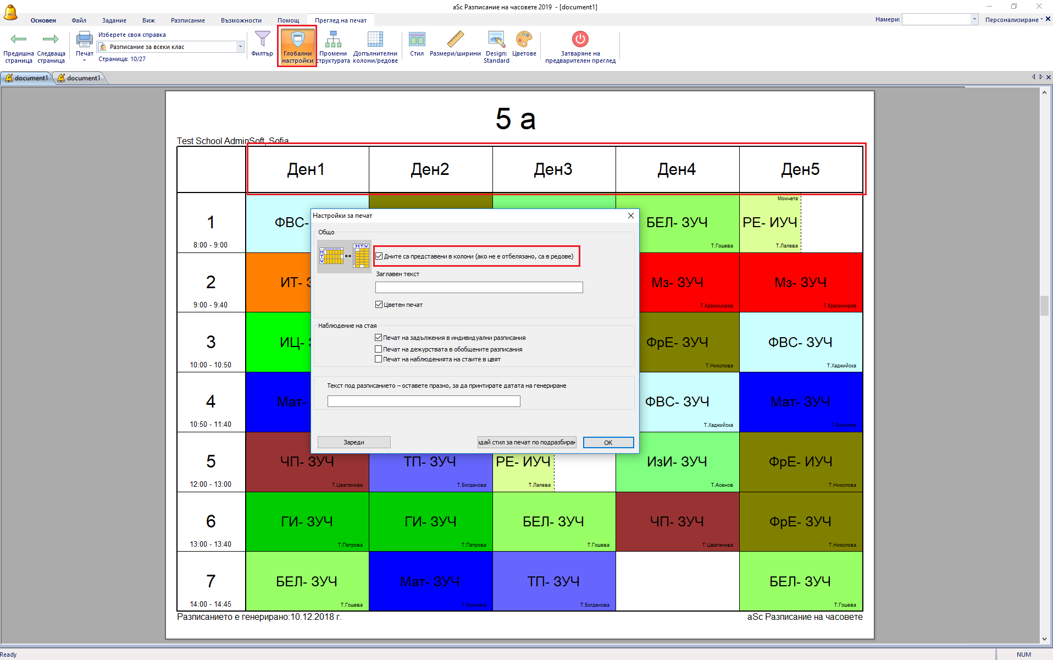Go to previous page using green arrow
The height and width of the screenshot is (660, 1053).
(19, 40)
